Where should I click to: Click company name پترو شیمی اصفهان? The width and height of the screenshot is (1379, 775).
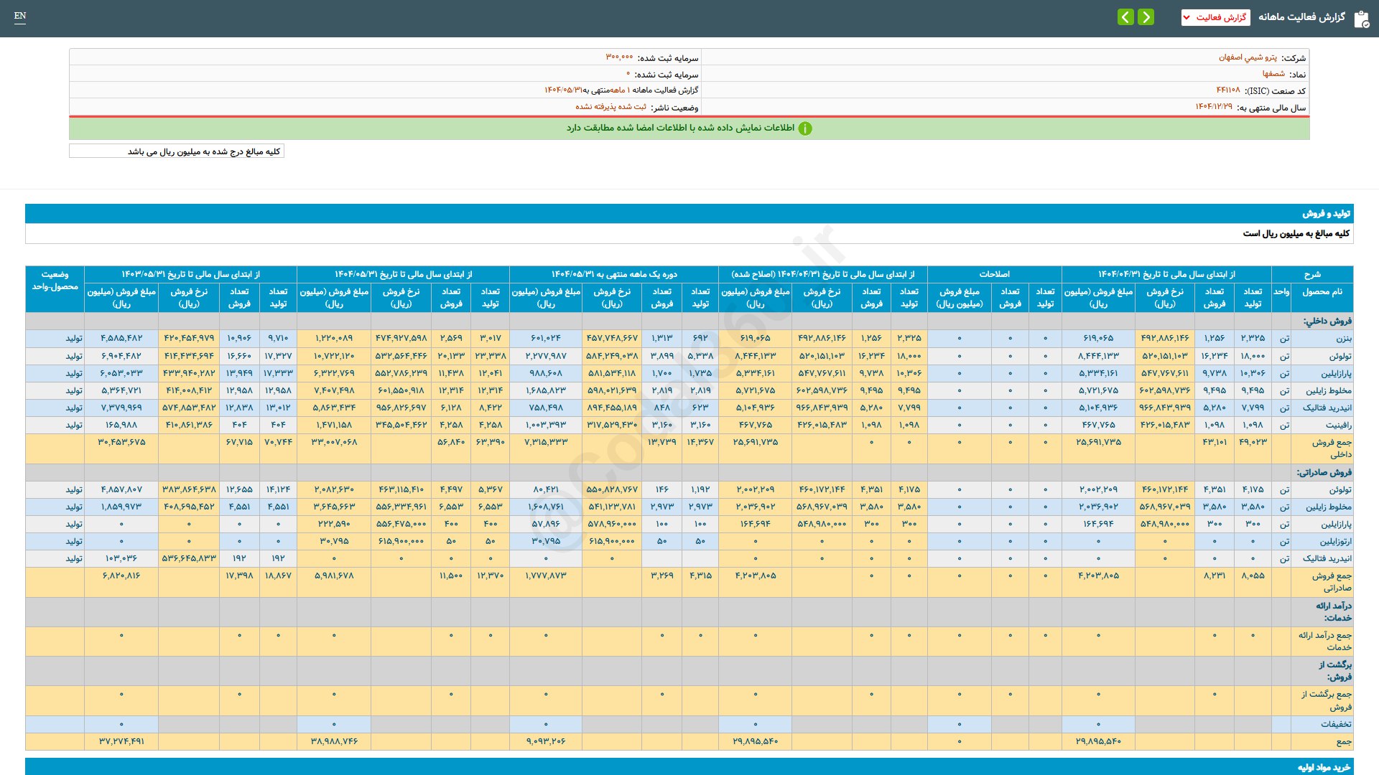point(1248,57)
